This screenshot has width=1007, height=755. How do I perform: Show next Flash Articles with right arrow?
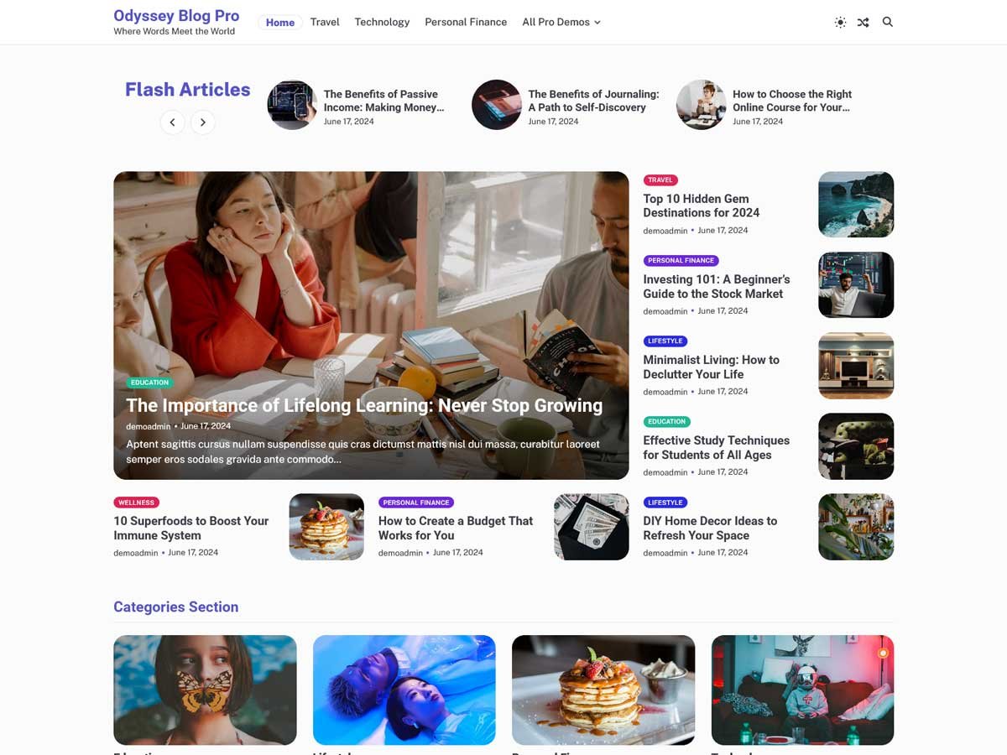click(x=202, y=122)
